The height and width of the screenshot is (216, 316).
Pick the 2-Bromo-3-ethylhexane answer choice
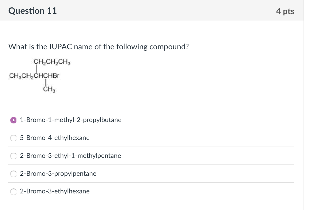pos(13,191)
